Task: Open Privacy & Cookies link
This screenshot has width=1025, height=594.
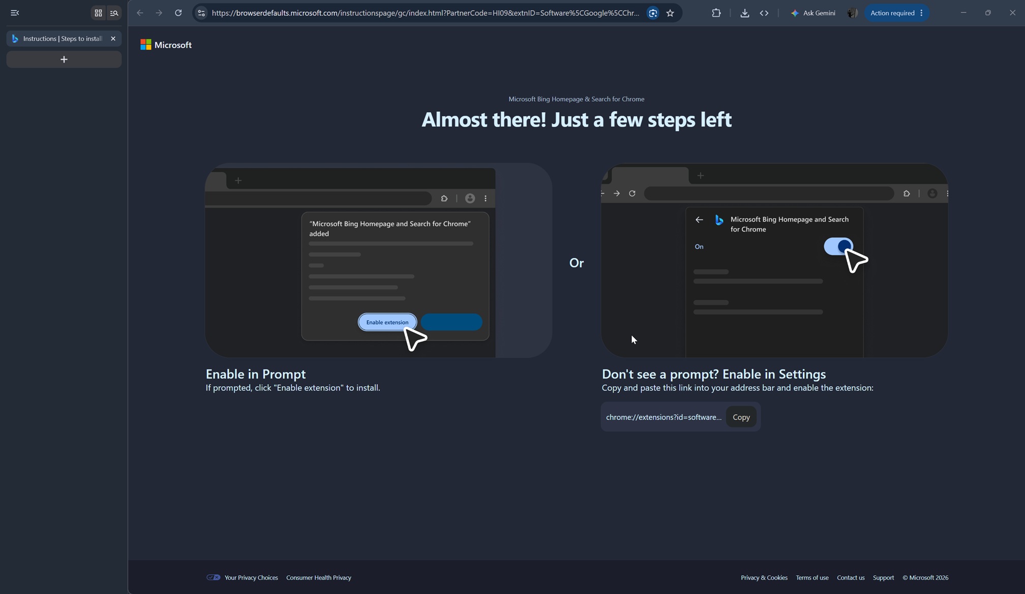Action: click(764, 578)
